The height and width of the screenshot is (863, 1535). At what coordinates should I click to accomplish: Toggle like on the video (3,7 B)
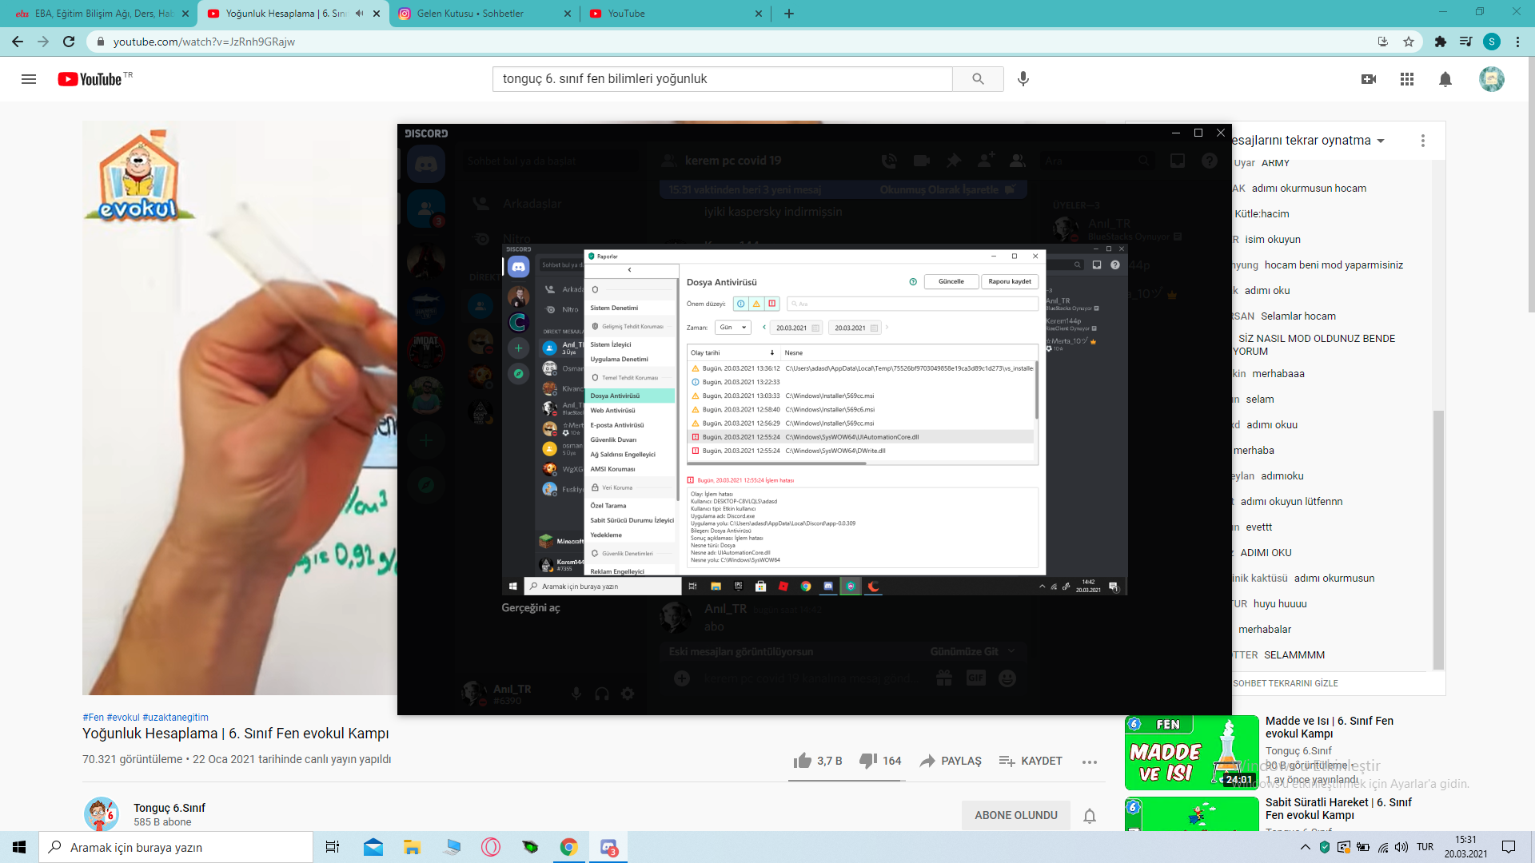(818, 761)
